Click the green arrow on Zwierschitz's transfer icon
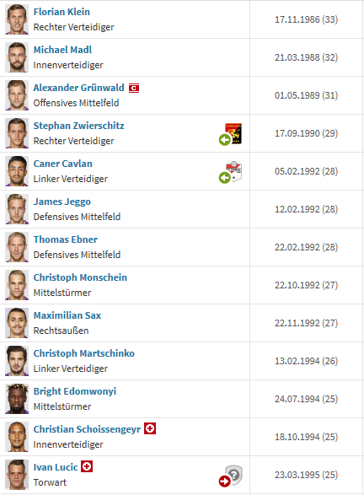Viewport: 364px width, 495px height. pos(225,139)
